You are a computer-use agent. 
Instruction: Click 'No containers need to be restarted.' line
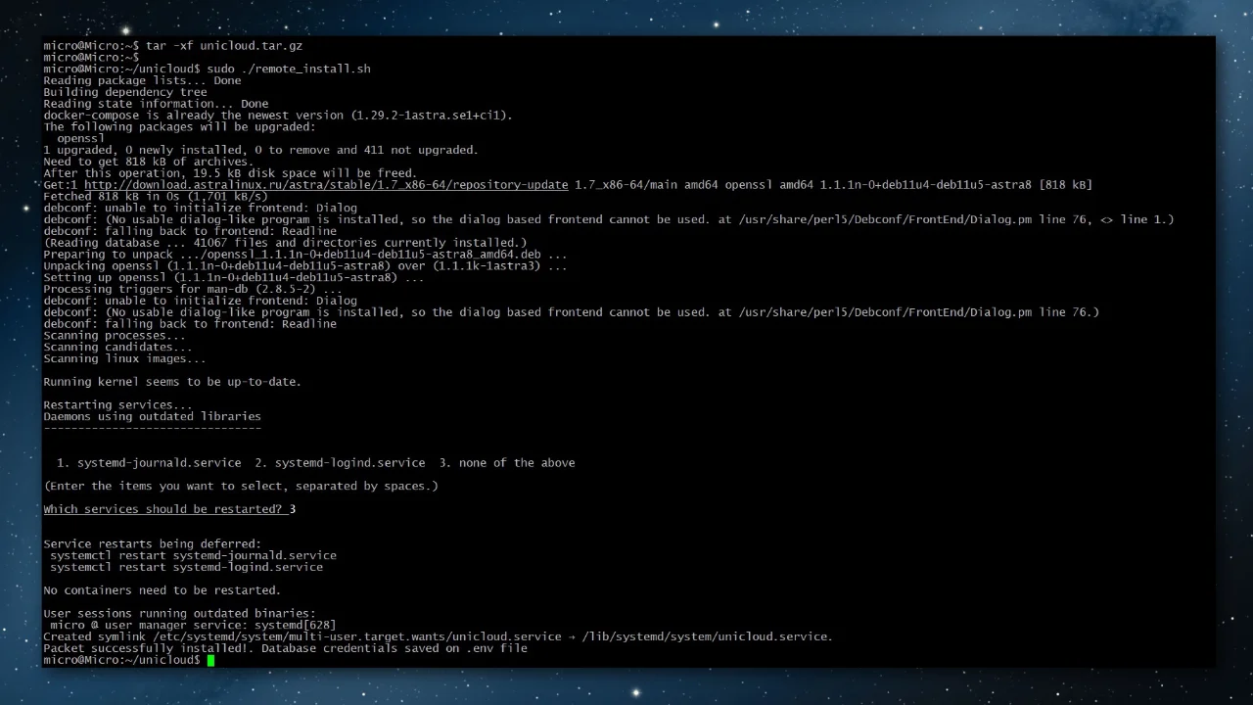click(x=162, y=590)
